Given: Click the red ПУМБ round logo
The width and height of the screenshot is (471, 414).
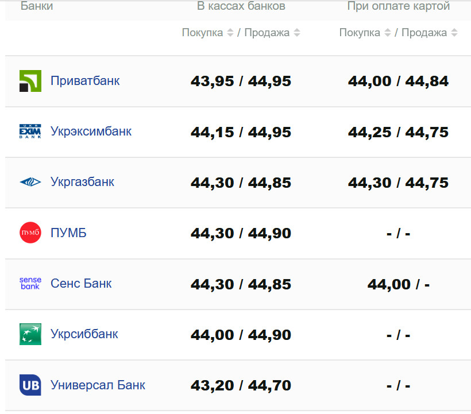Looking at the screenshot, I should click(30, 233).
